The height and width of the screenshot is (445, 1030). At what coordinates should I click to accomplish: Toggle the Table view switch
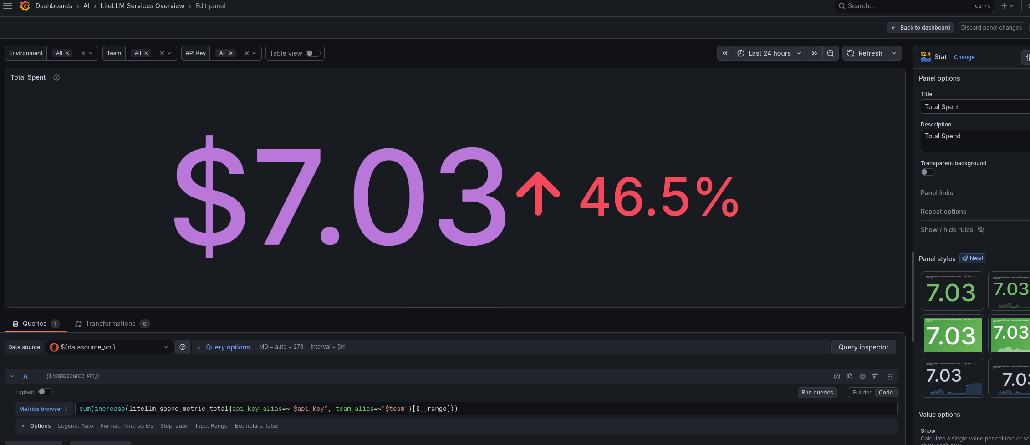click(x=313, y=53)
